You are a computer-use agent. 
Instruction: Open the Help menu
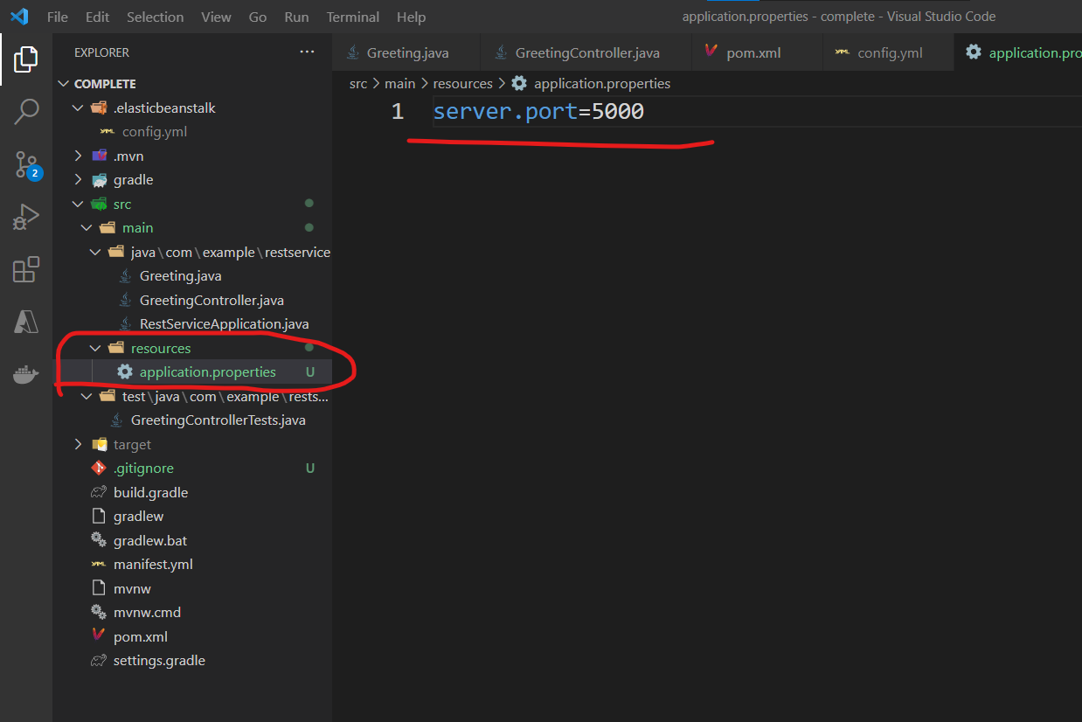click(411, 17)
